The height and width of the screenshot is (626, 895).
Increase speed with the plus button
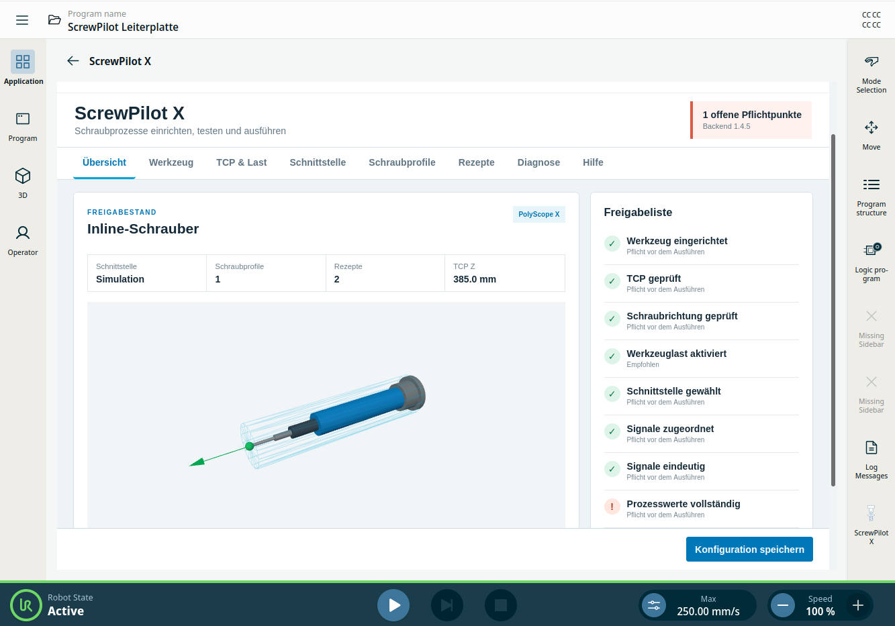(857, 605)
